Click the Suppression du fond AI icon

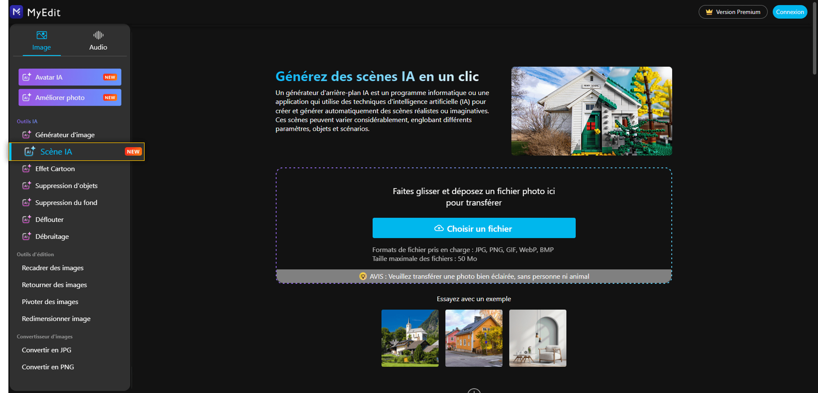click(x=26, y=202)
